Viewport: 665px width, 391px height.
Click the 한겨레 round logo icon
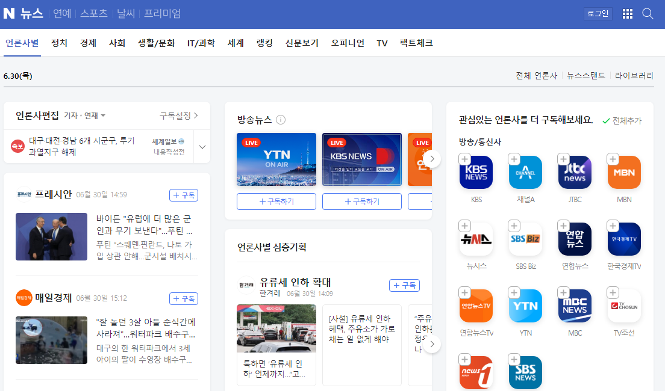[246, 286]
